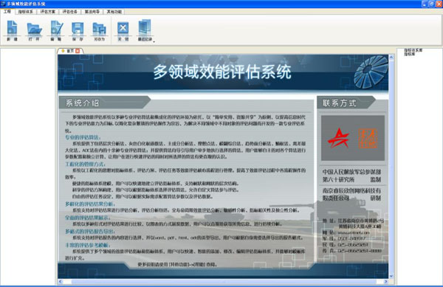Click the blue heading 多样化的评估结果分析
443x287 pixels.
click(x=90, y=204)
